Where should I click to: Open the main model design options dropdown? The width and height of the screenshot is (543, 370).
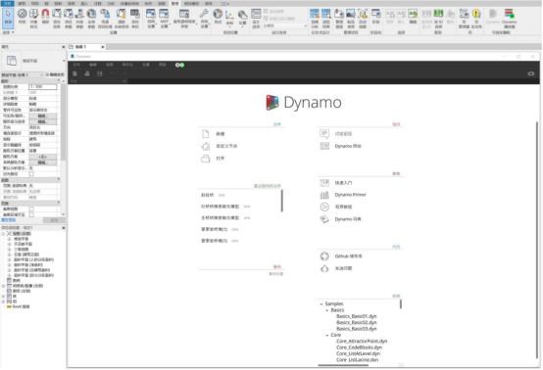(285, 25)
